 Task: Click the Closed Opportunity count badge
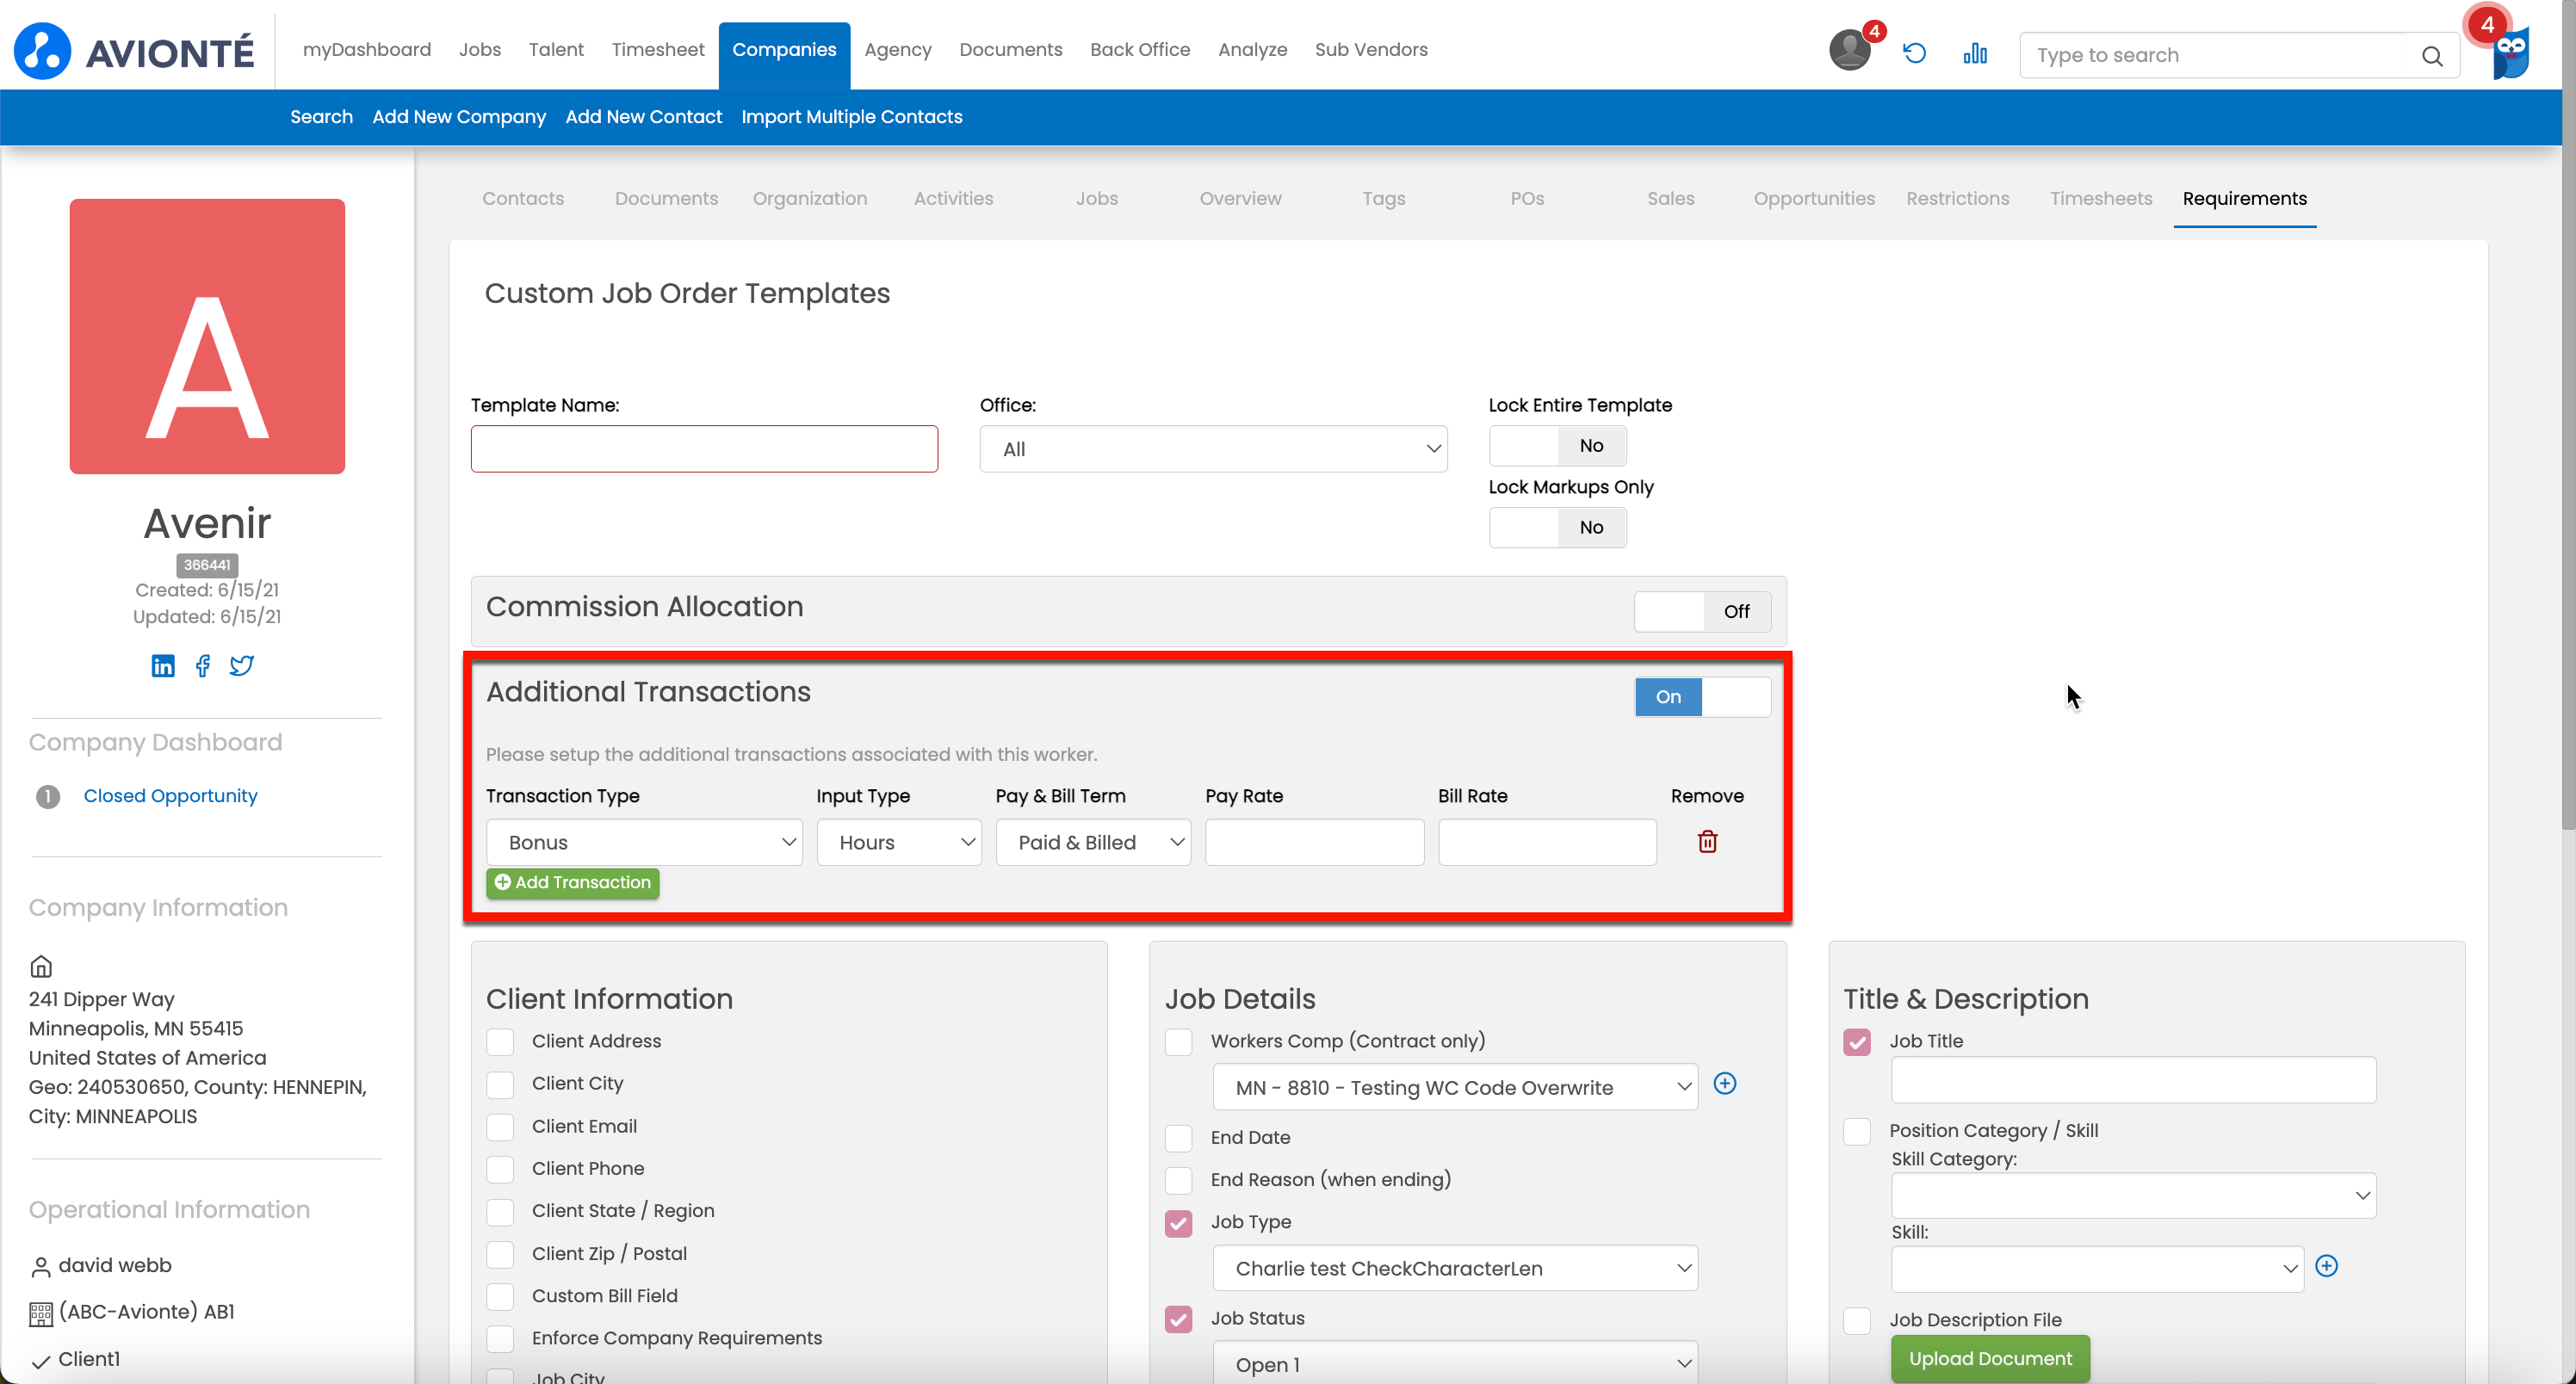pyautogui.click(x=48, y=796)
